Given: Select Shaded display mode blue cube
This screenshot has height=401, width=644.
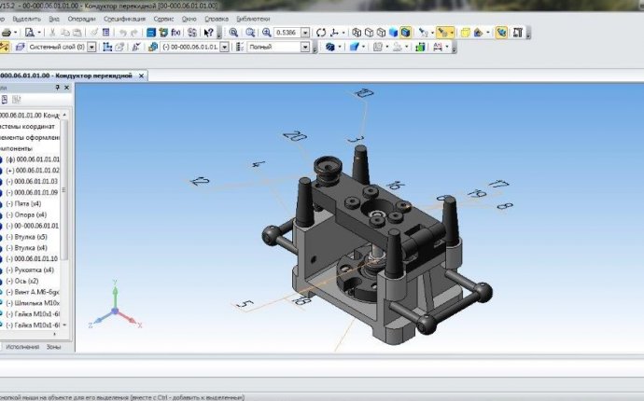Looking at the screenshot, I should [394, 33].
